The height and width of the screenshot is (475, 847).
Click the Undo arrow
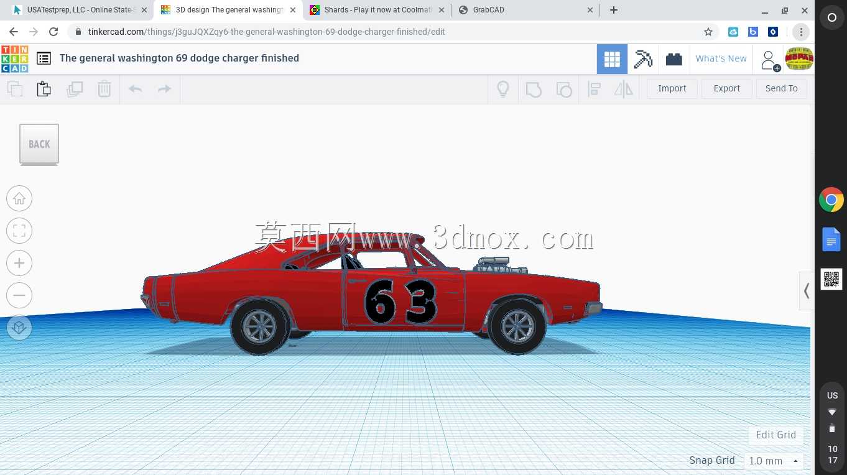coord(136,89)
